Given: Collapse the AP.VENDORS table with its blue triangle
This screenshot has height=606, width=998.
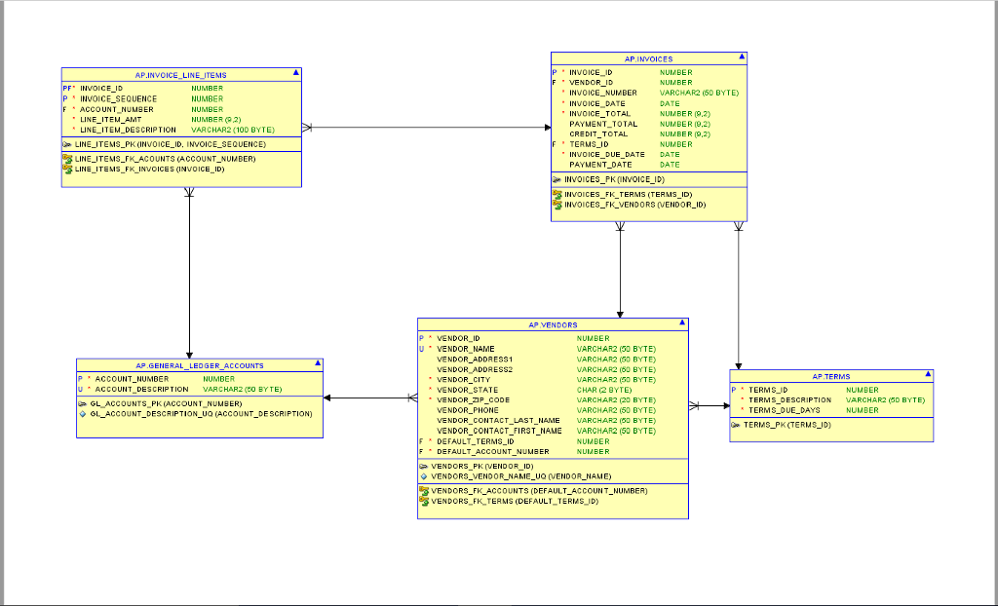Looking at the screenshot, I should [683, 323].
